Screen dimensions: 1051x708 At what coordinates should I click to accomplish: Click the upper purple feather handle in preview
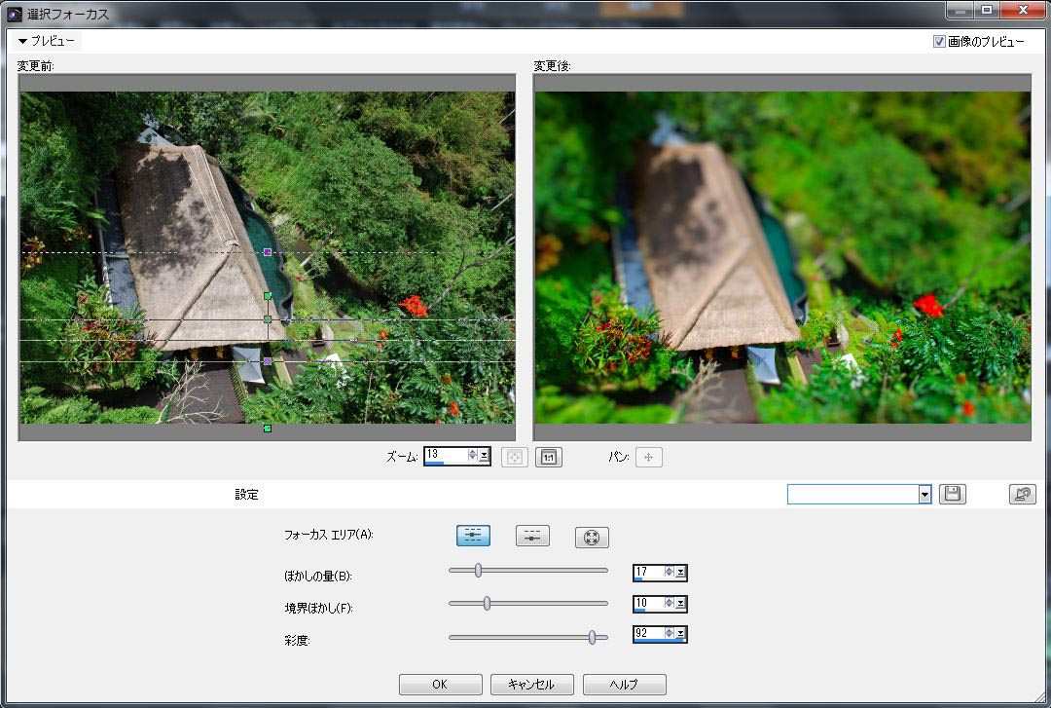click(x=268, y=252)
